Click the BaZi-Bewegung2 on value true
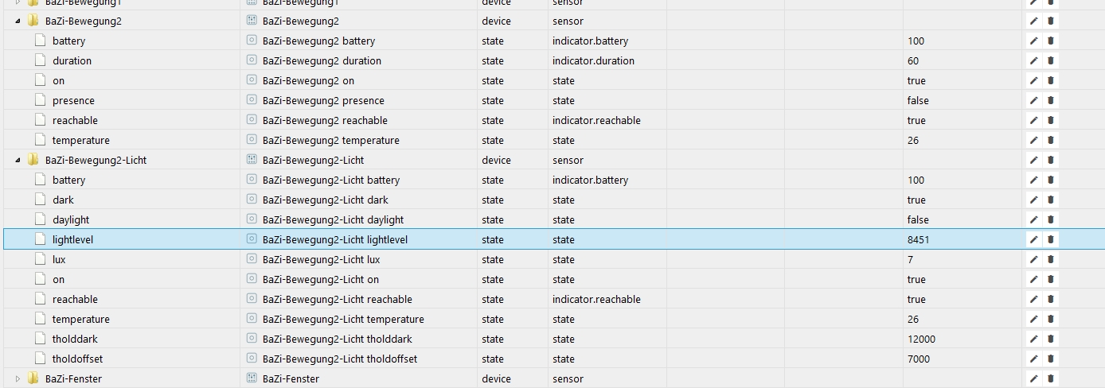The image size is (1105, 388). (x=916, y=80)
